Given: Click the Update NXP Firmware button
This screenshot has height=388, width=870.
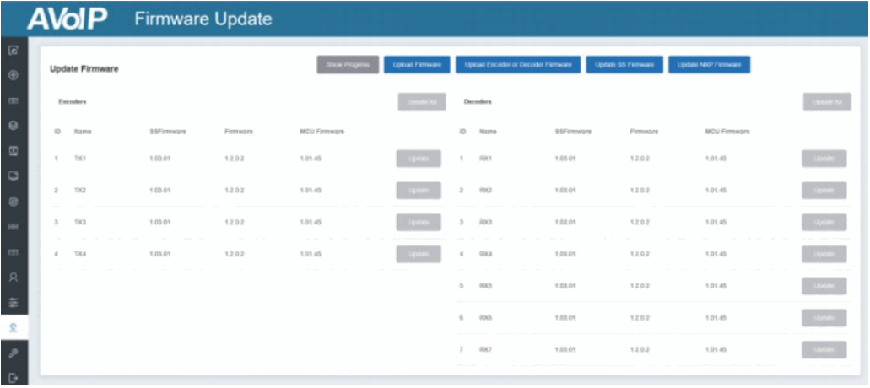Looking at the screenshot, I should (710, 65).
